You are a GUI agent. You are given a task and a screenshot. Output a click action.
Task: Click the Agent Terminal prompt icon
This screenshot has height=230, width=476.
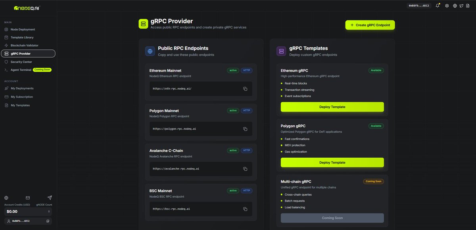[6, 70]
